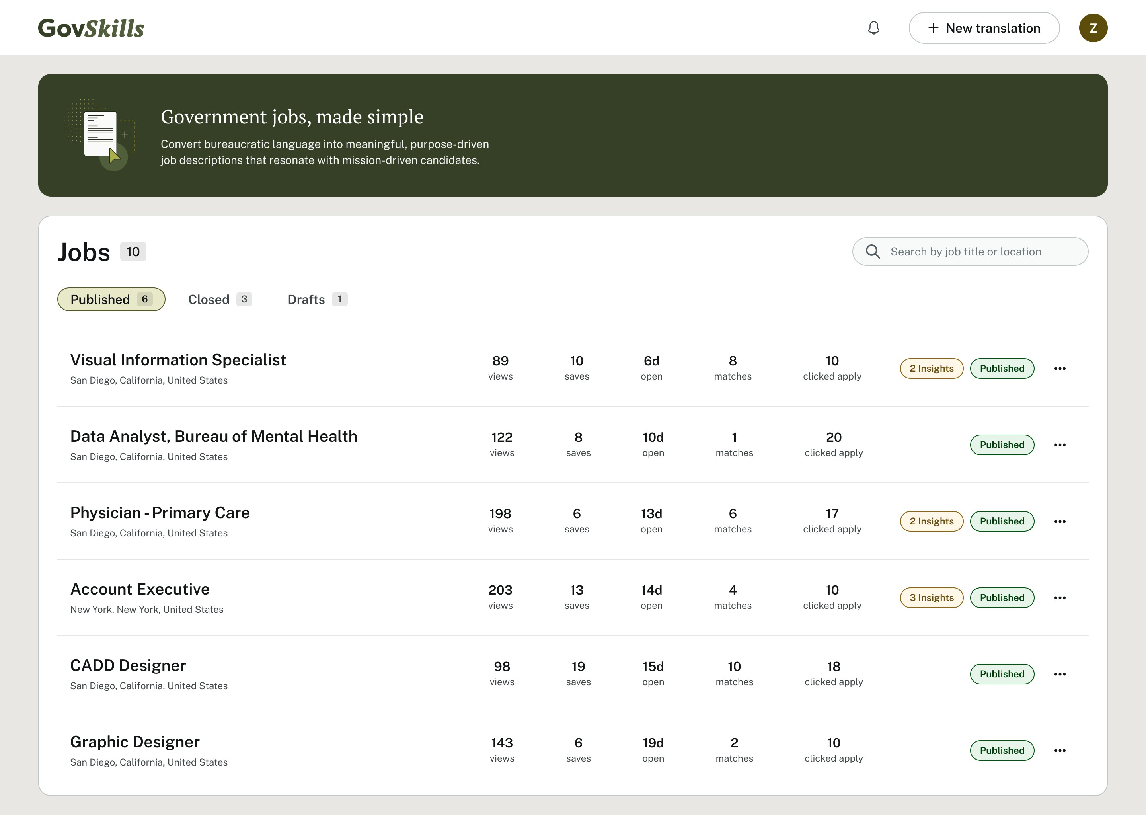Click the document illustration in the banner
Viewport: 1146px width, 815px height.
coord(100,135)
